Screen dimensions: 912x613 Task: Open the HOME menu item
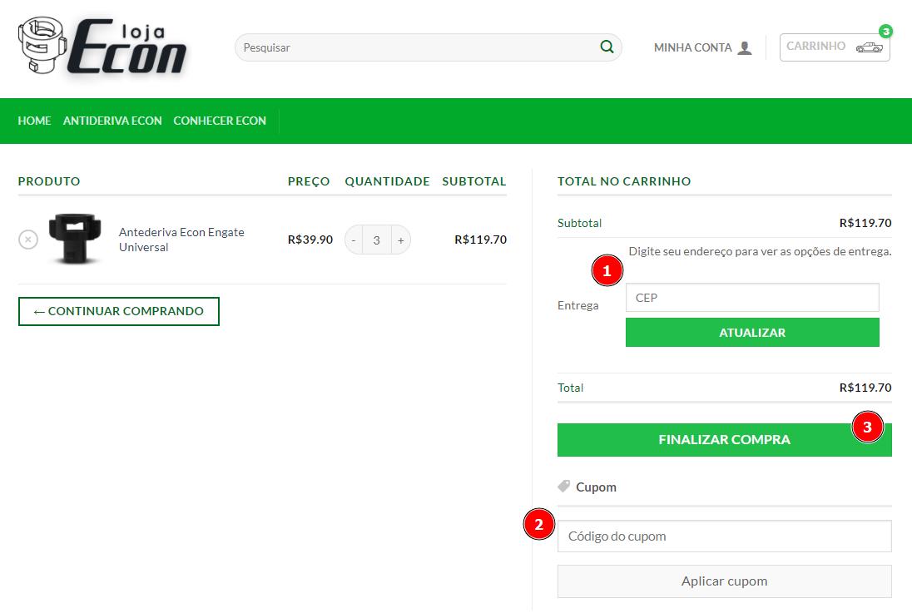(34, 121)
